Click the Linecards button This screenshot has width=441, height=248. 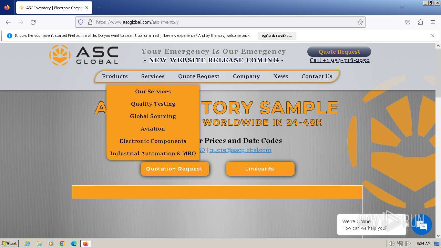pyautogui.click(x=260, y=169)
